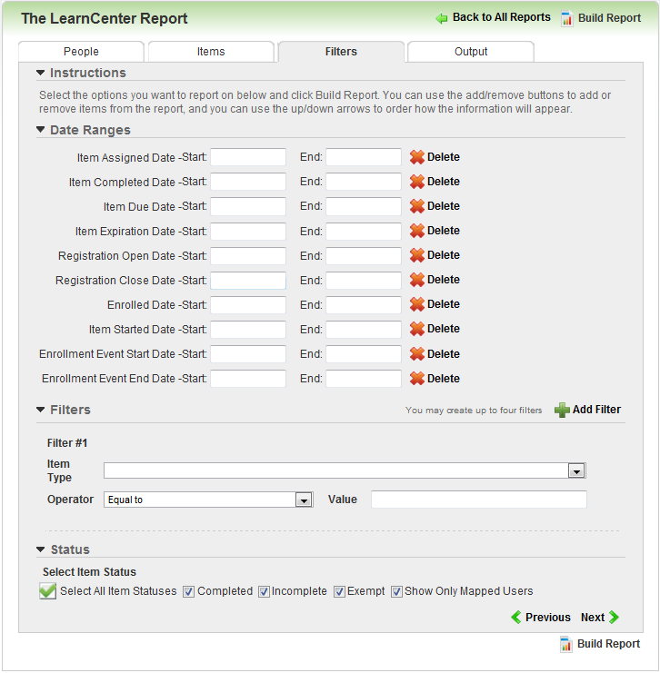Click the Item Completed Date Start field
660x673 pixels.
coord(248,182)
